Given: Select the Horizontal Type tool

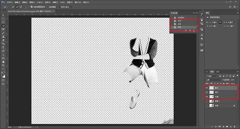Looking at the screenshot, I should pyautogui.click(x=3, y=47).
